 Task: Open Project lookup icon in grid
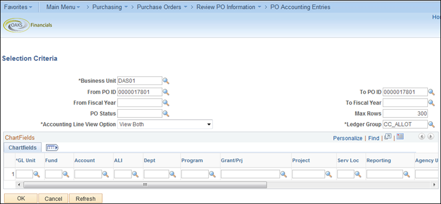(x=329, y=174)
